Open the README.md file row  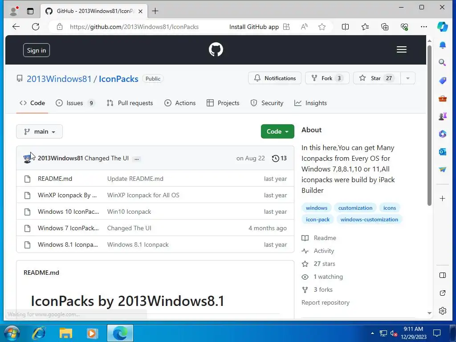tap(155, 179)
